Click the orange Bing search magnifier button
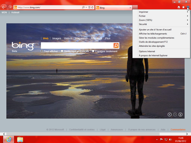 pyautogui.click(x=116, y=46)
